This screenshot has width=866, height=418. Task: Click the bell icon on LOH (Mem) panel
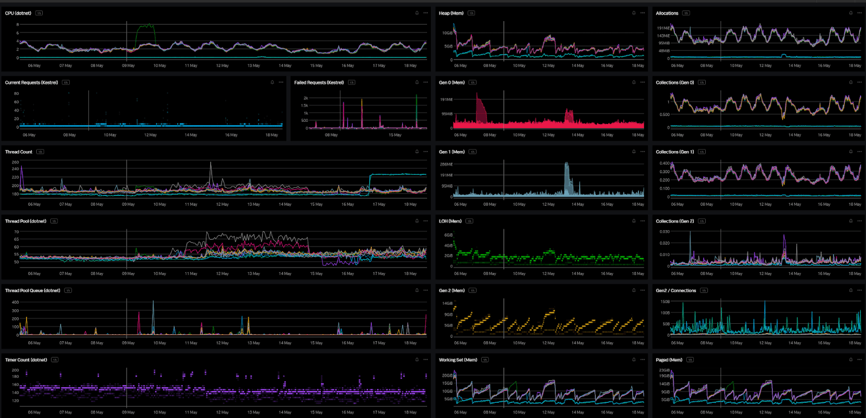(x=634, y=221)
